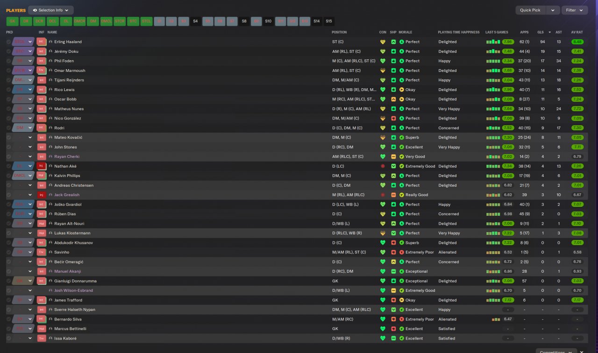This screenshot has height=353, width=598.
Task: Click the Trv status badge for Omar Marmoush
Action: pyautogui.click(x=41, y=71)
